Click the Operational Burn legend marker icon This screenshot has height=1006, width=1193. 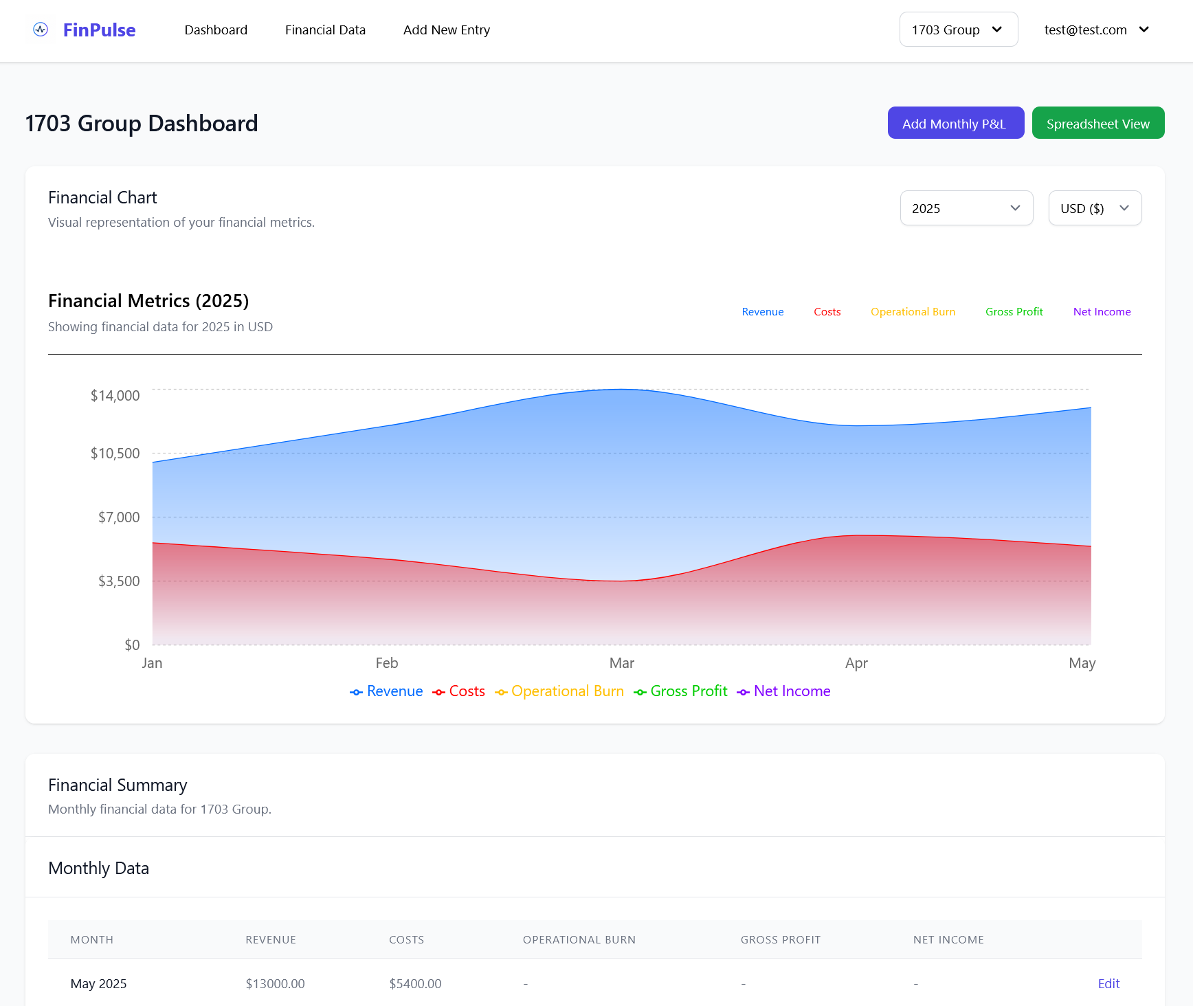pyautogui.click(x=501, y=692)
